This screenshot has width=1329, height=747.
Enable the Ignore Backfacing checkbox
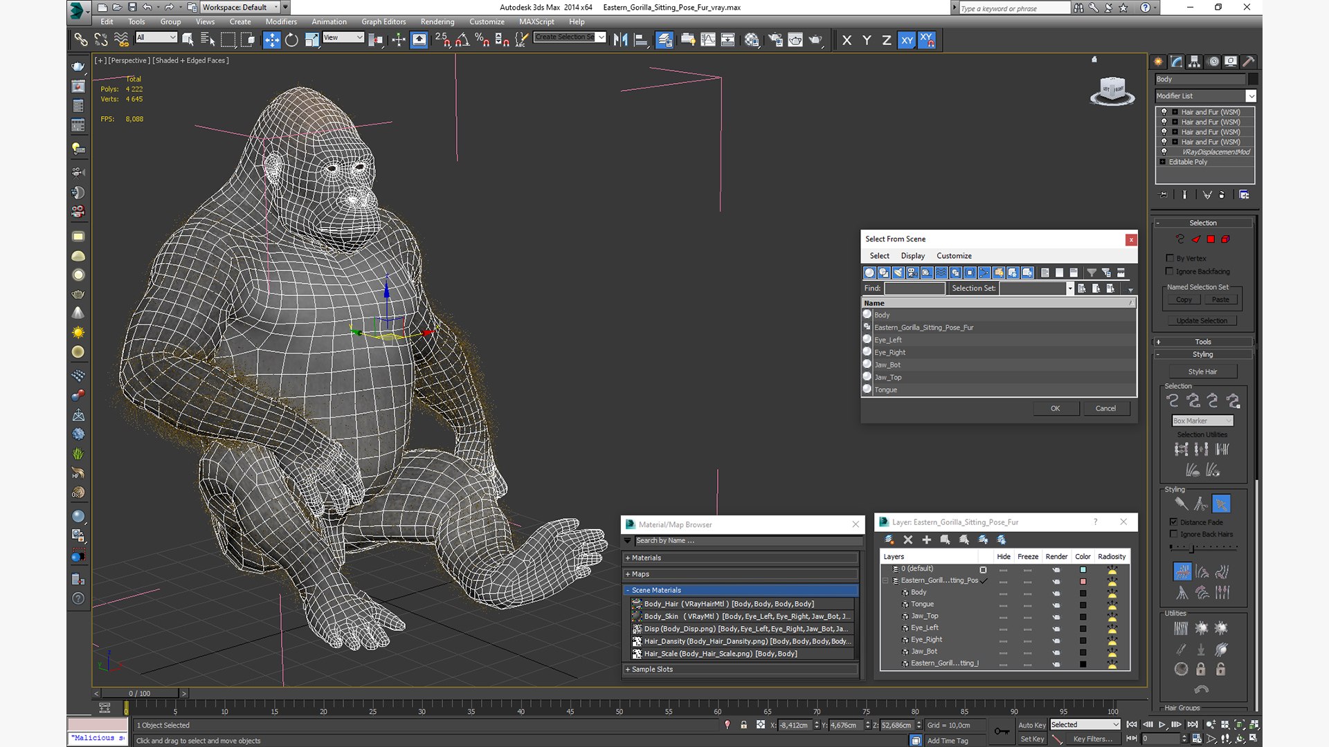click(1170, 271)
